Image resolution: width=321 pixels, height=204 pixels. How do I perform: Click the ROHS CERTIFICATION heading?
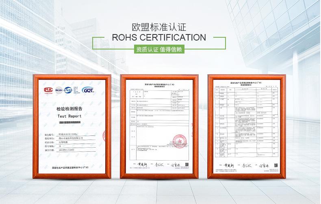(x=159, y=37)
